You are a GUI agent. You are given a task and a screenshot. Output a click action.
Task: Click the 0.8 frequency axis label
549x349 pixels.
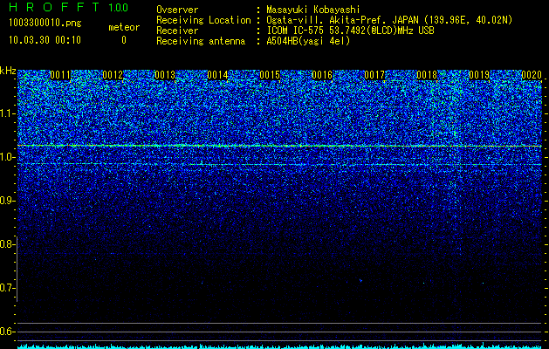[x=7, y=244]
